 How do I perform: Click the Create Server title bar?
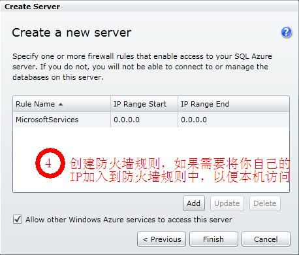149,7
